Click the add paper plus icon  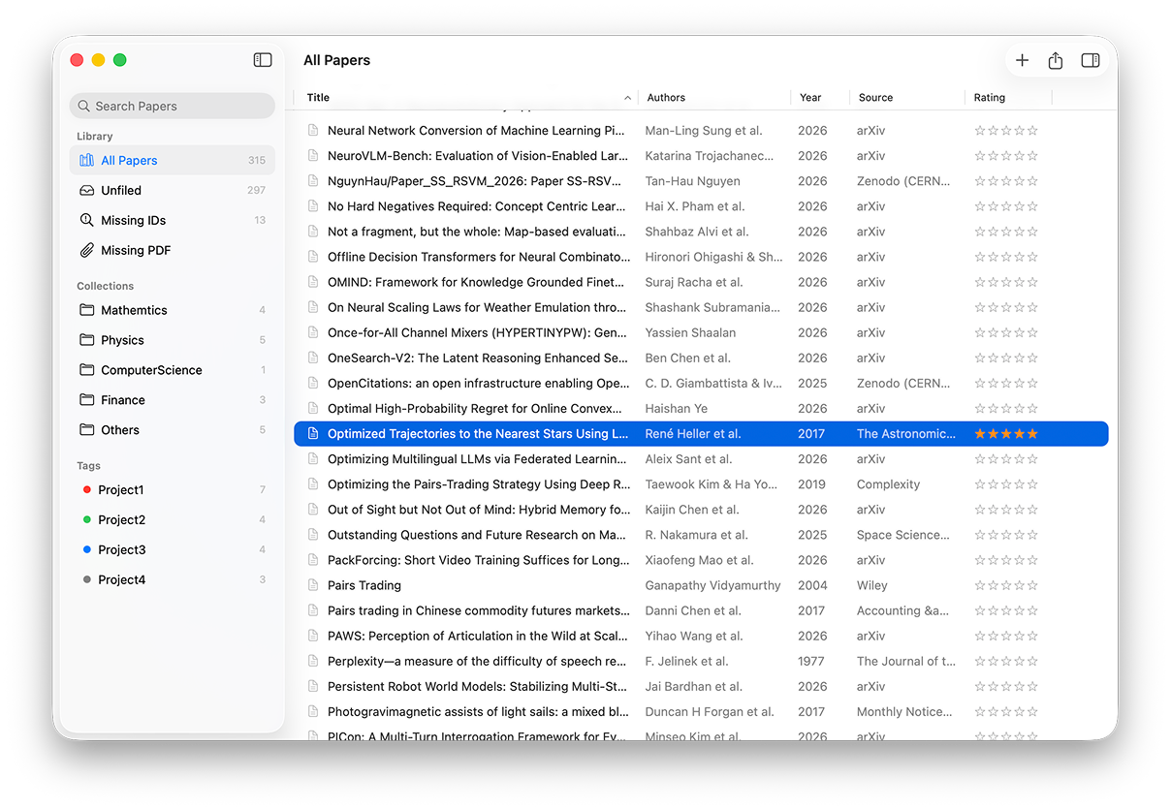[x=1022, y=60]
